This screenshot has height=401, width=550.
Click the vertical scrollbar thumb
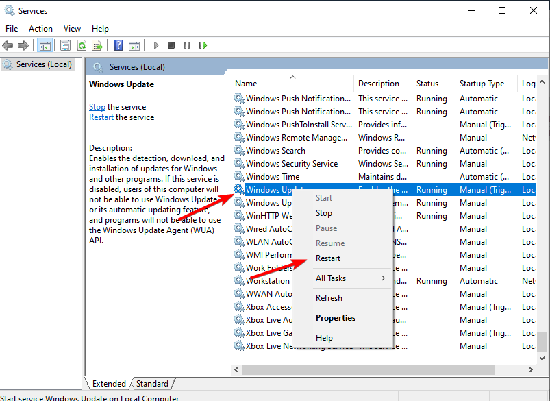click(x=542, y=341)
